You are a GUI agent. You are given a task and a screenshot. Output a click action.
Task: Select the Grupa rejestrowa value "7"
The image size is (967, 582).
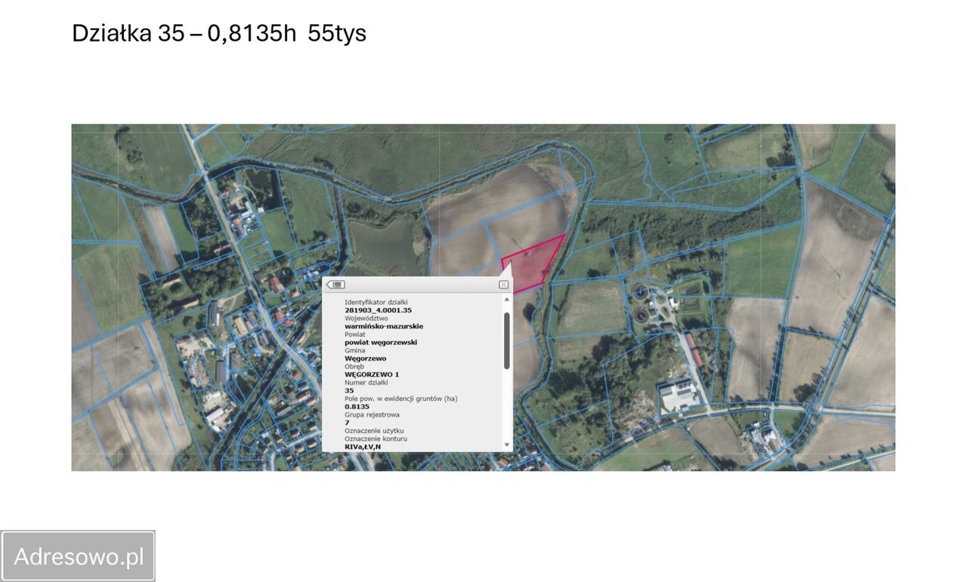tap(348, 423)
